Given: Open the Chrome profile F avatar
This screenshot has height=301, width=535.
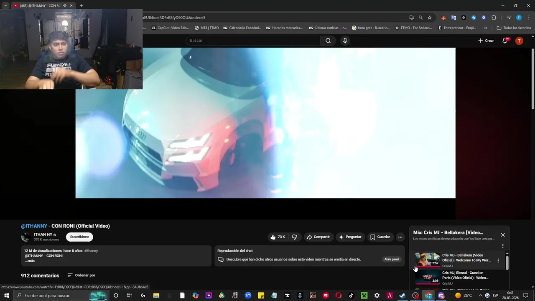Looking at the screenshot, I should tap(519, 18).
